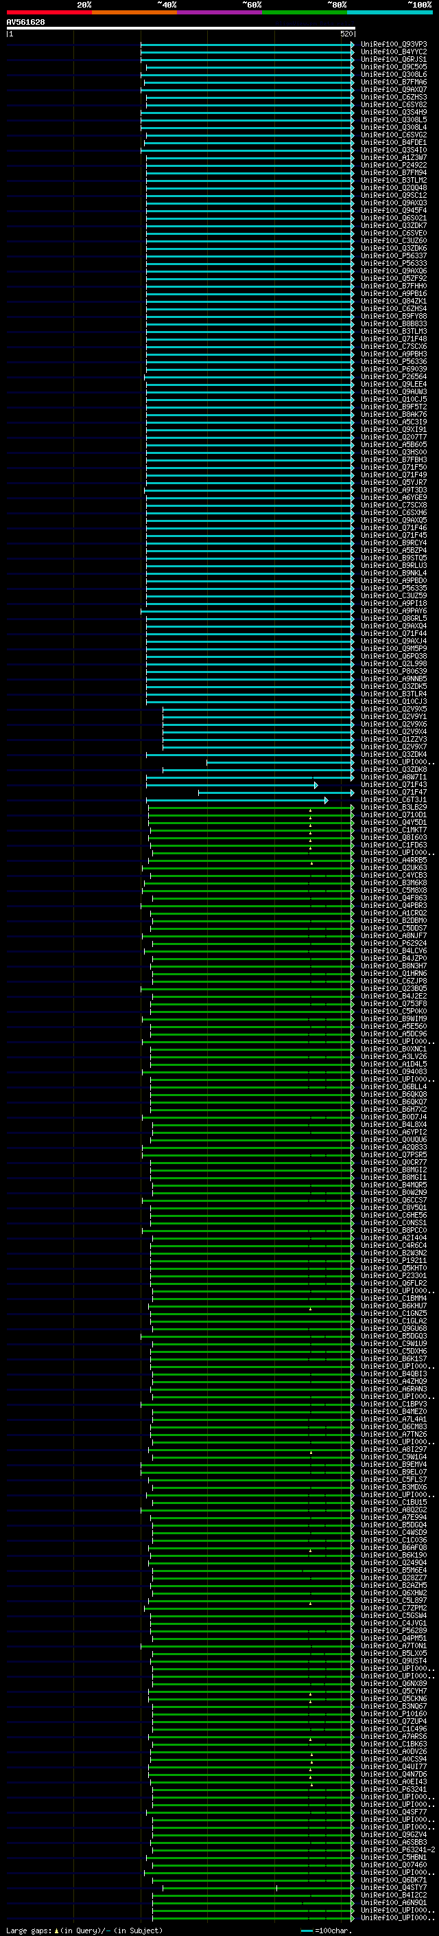This screenshot has width=439, height=1936.
Task: Click hit label UniRef100_Q9GZV4
Action: (393, 1834)
